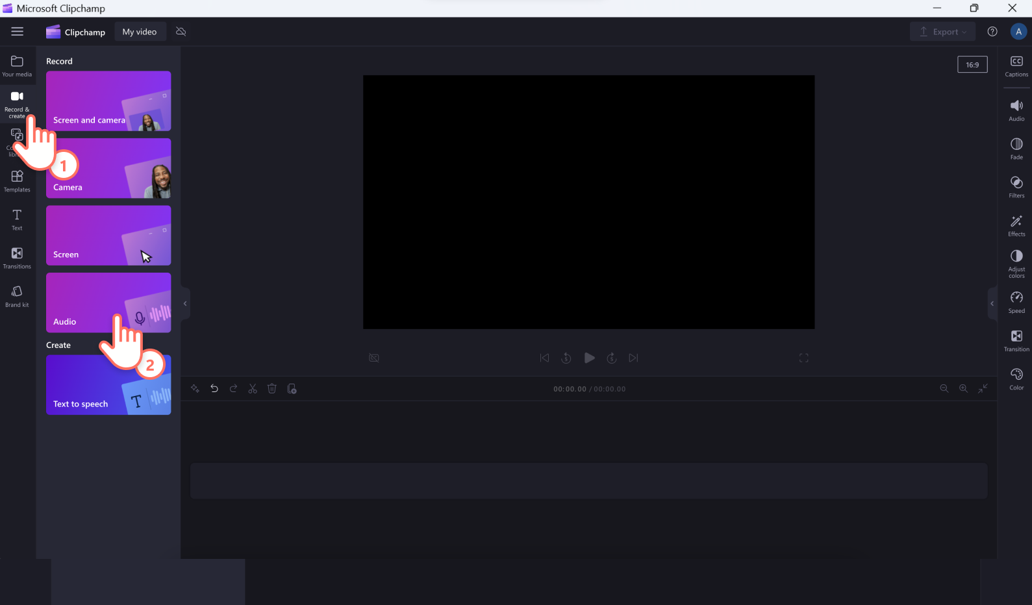Change the 16:9 aspect ratio
Screen dimensions: 1032x605
click(972, 64)
